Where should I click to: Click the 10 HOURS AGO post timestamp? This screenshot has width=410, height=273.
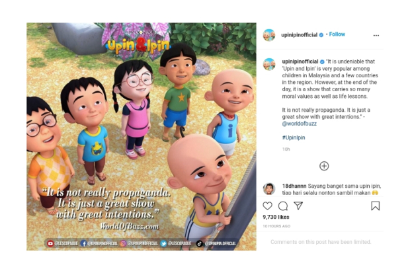(x=276, y=226)
